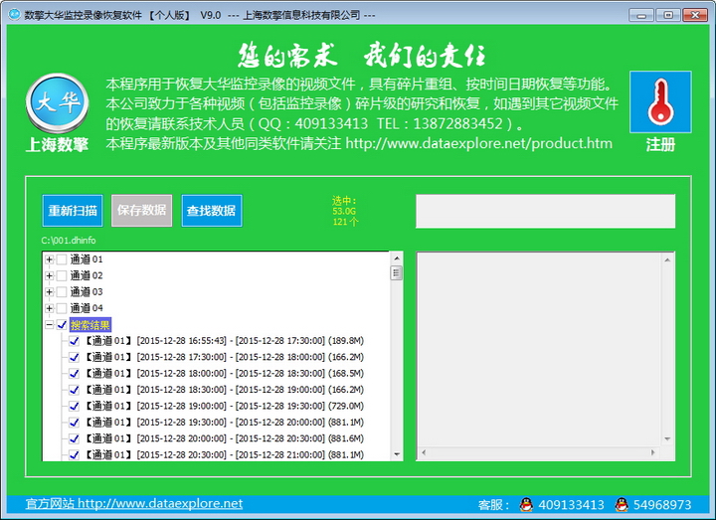Click the tree list scroll down arrow
Image resolution: width=716 pixels, height=520 pixels.
pos(397,454)
